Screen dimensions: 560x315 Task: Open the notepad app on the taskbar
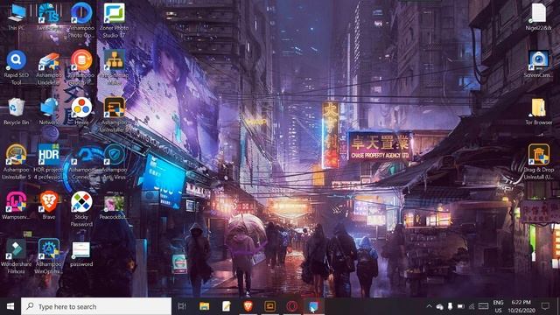(226, 306)
